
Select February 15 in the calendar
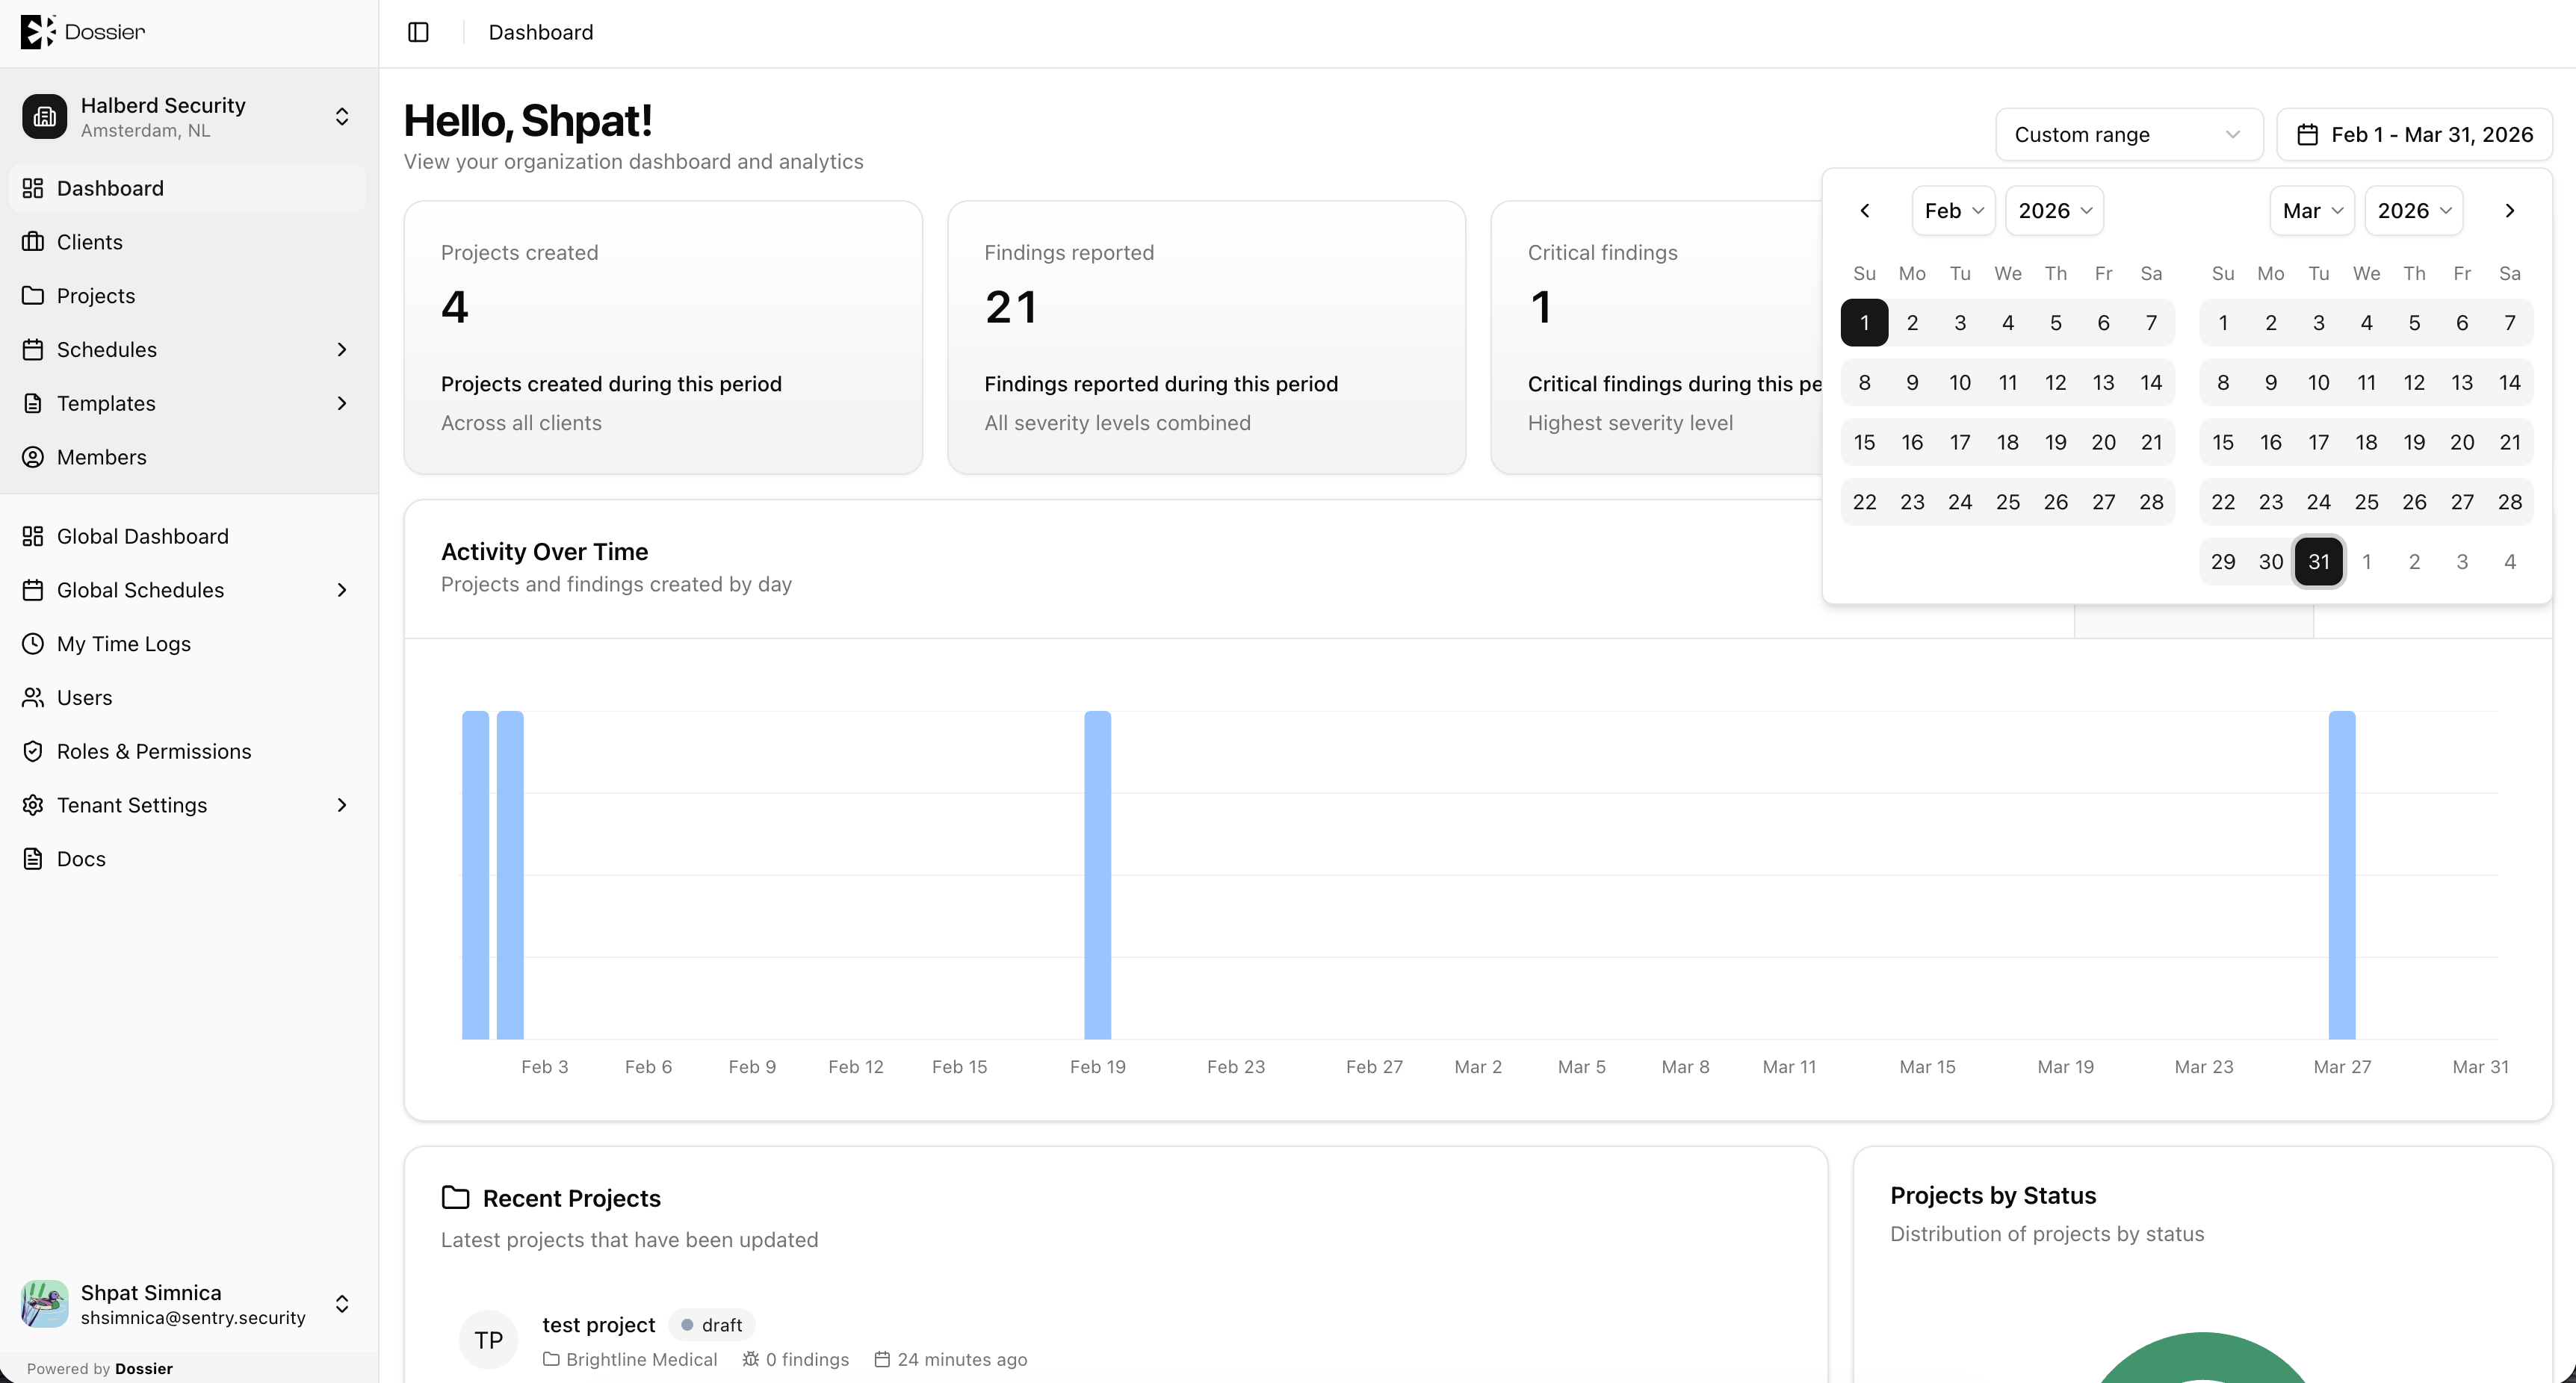(x=1864, y=443)
